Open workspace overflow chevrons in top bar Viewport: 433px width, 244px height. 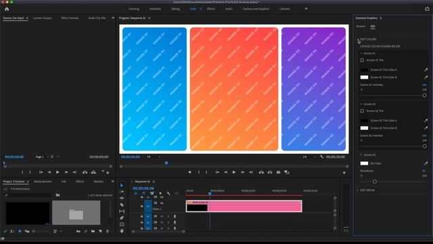pos(306,9)
